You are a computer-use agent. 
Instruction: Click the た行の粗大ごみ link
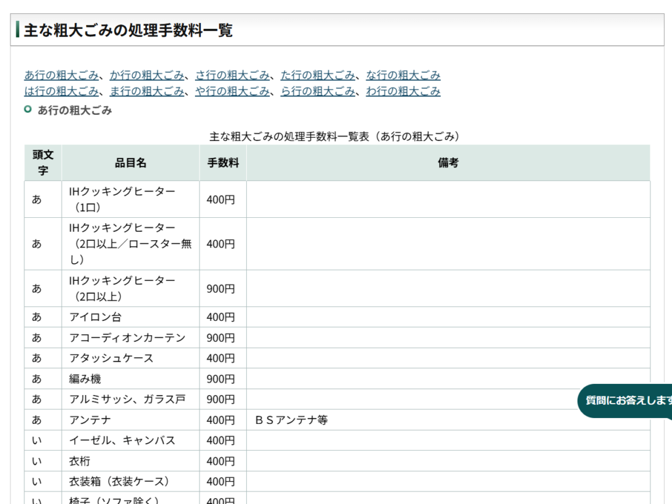318,75
